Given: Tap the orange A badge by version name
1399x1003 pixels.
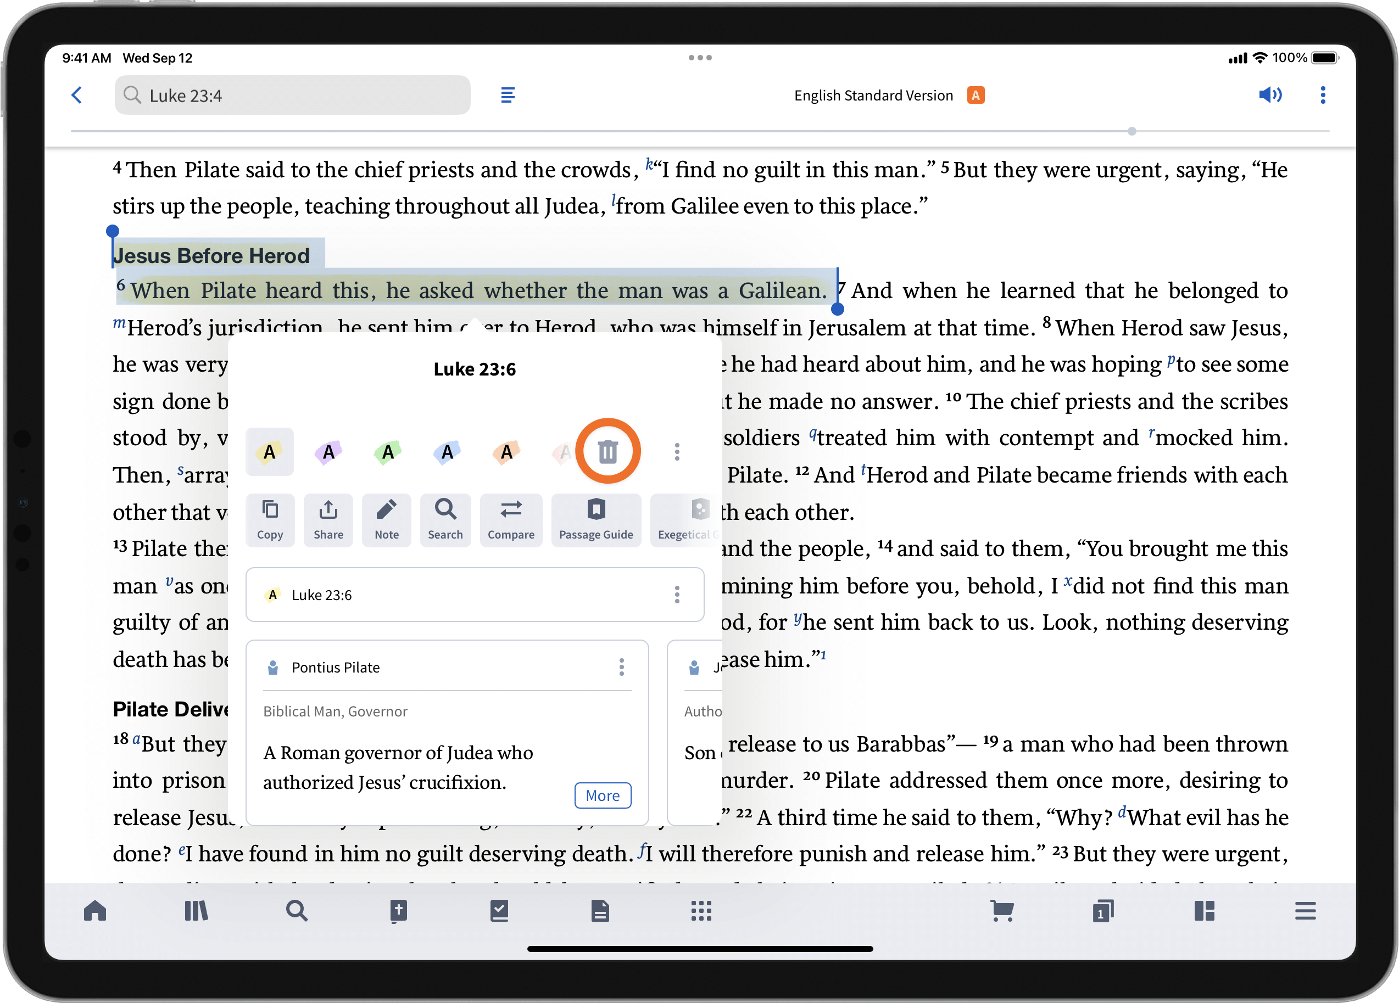Looking at the screenshot, I should [975, 95].
